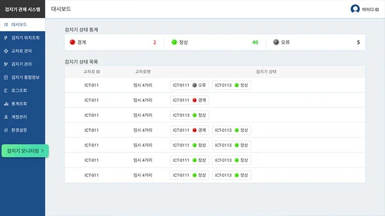Click the user avatar icon in header
The image size is (385, 216).
coord(355,9)
